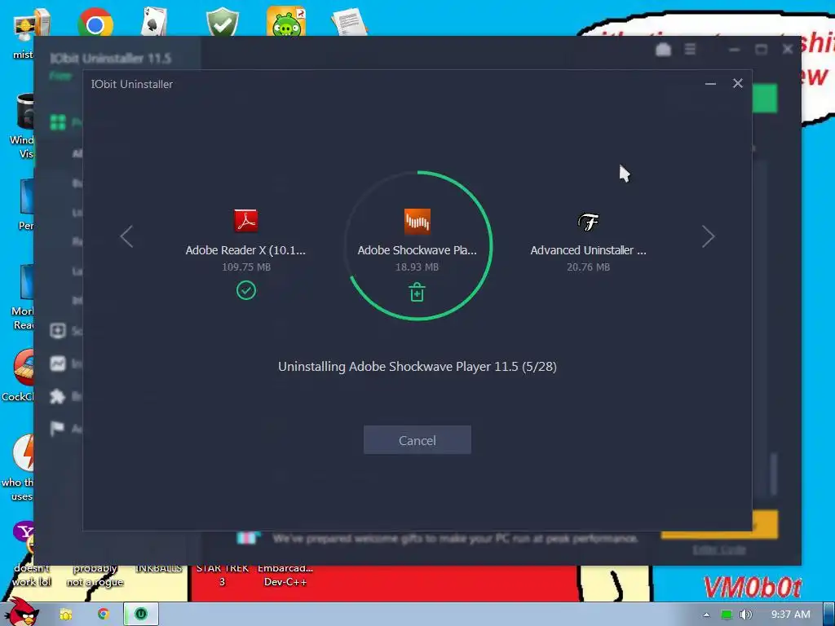Image resolution: width=835 pixels, height=626 pixels.
Task: Open the toolbox icon in main IObit window
Action: (663, 50)
